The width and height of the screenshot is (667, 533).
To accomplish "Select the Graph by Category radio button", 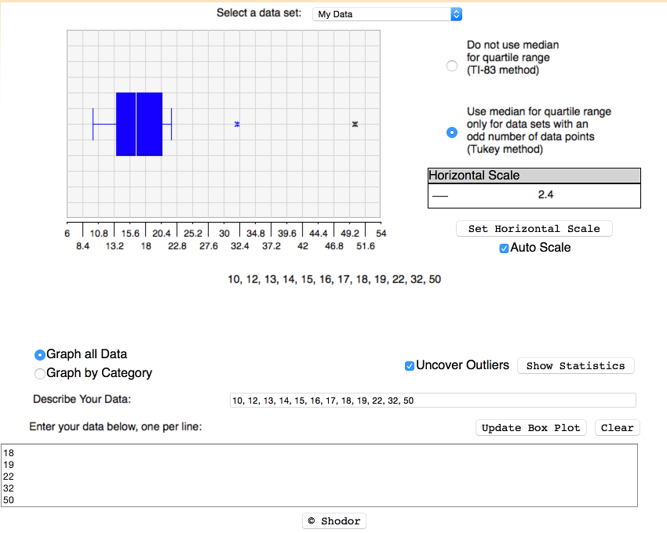I will coord(39,374).
